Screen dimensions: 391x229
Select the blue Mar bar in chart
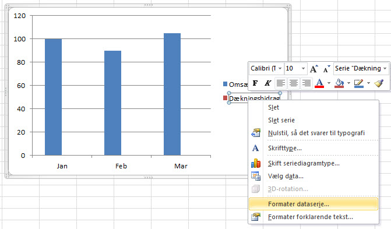(172, 94)
